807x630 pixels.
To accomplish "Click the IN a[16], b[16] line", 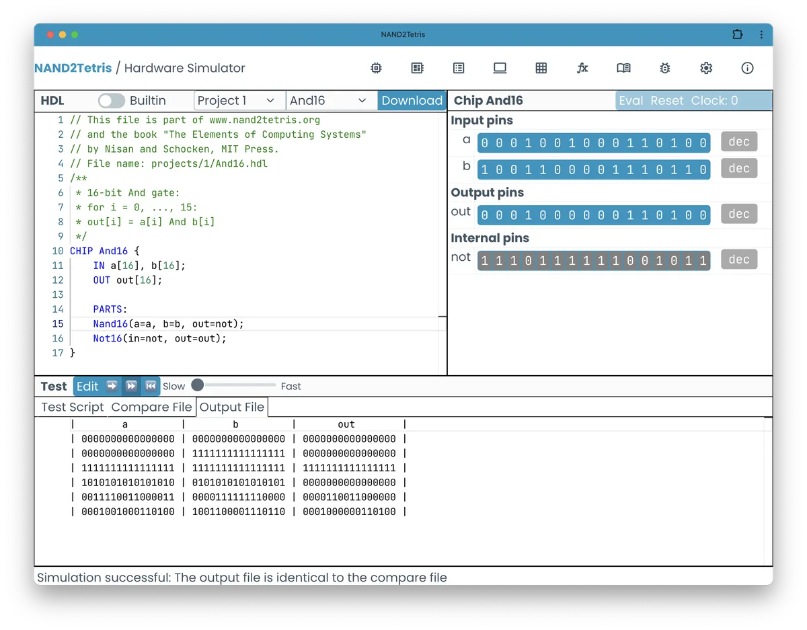I will click(139, 266).
